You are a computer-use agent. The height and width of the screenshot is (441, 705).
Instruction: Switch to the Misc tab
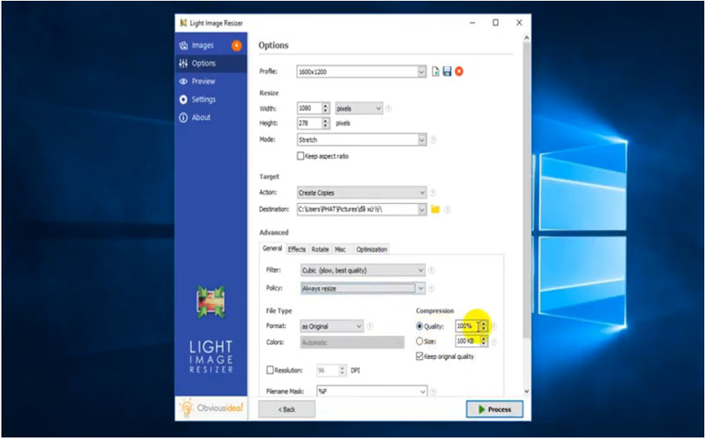(x=340, y=250)
